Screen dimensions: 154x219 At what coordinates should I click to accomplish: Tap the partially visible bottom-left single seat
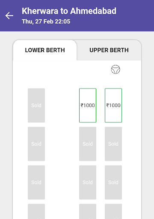point(36,211)
